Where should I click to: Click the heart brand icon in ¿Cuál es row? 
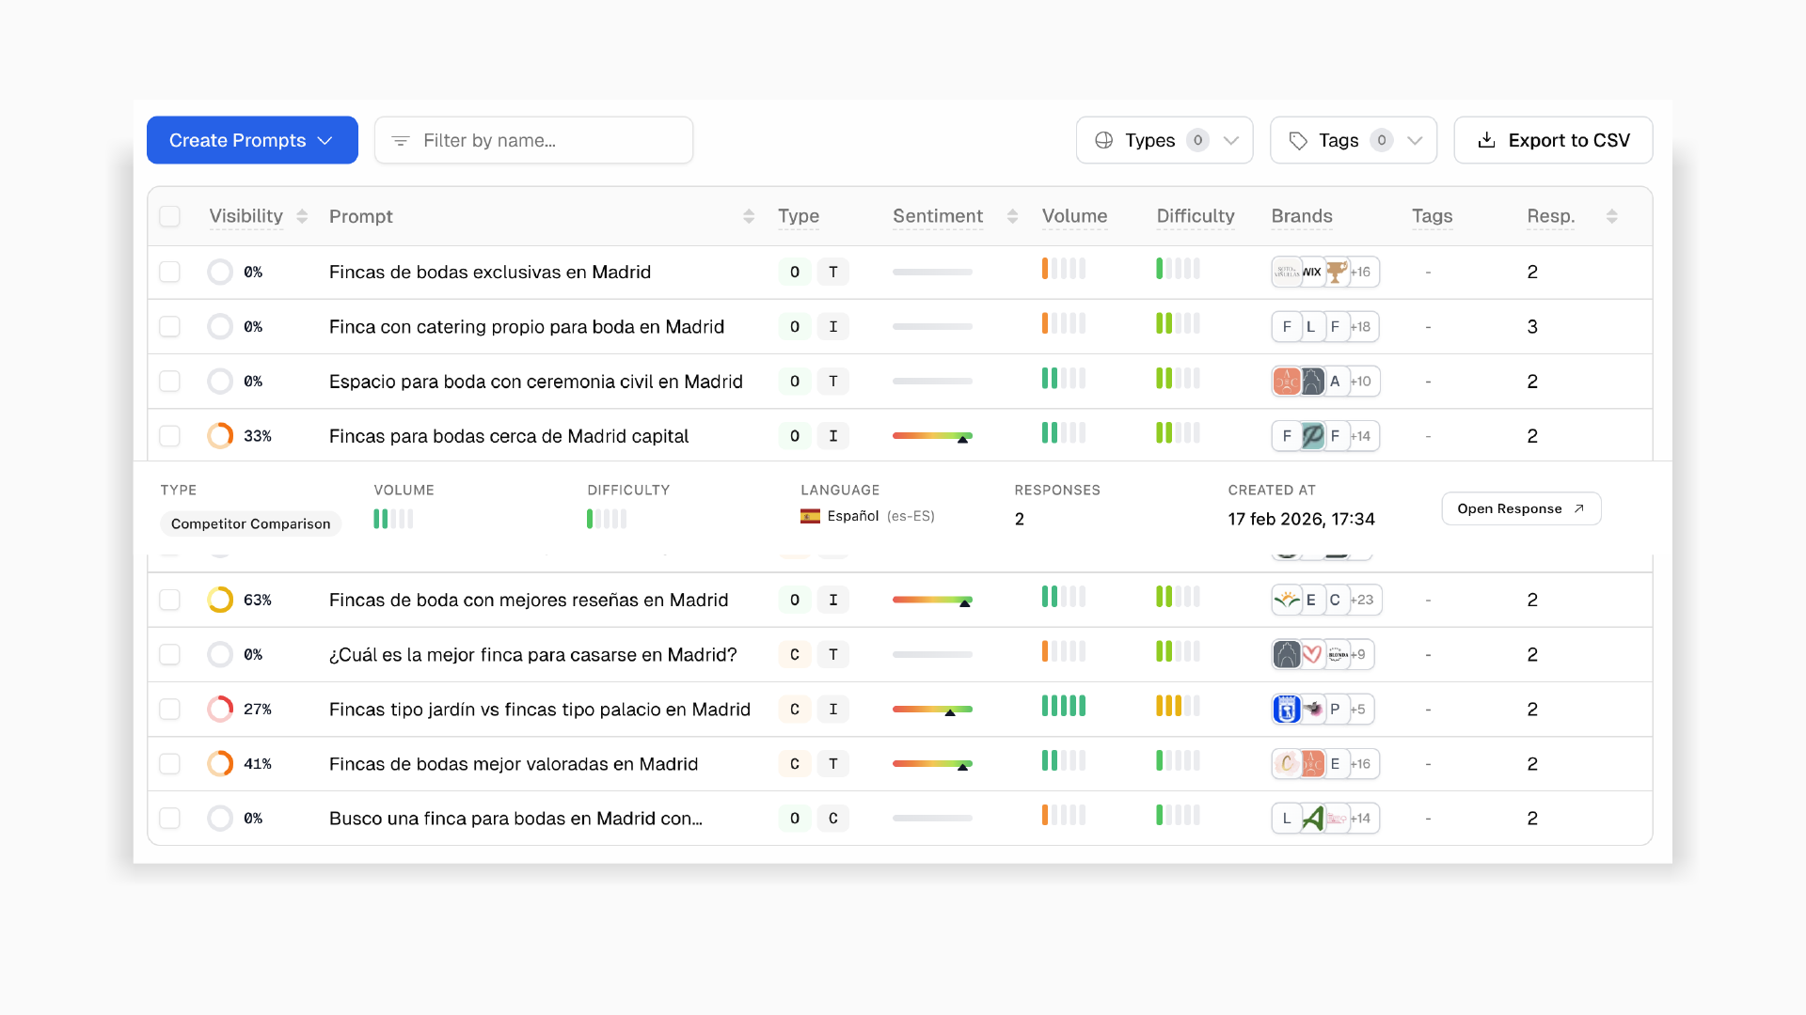[x=1311, y=654]
